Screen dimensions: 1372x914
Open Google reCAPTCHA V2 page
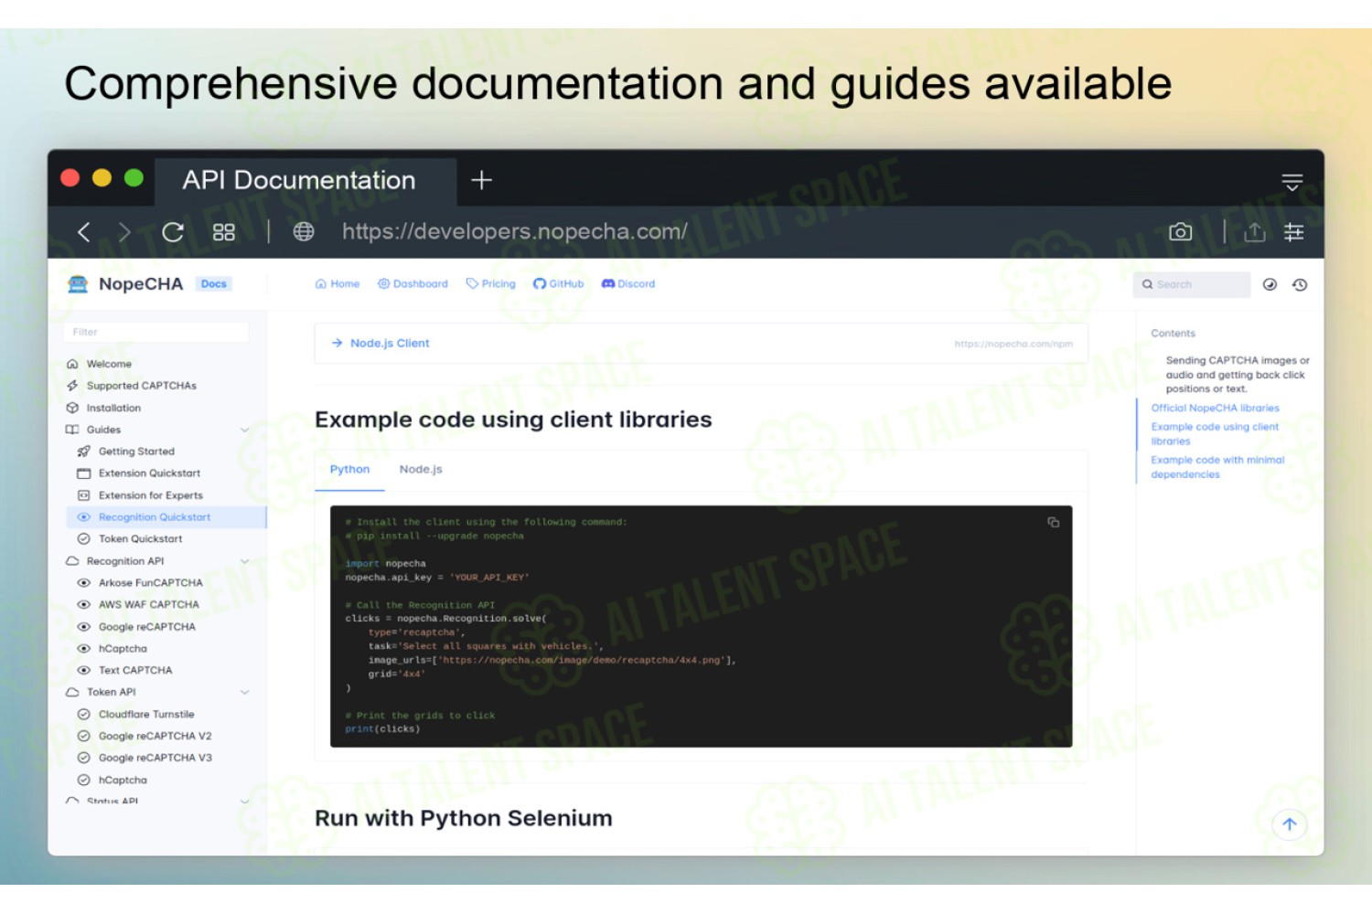click(155, 737)
